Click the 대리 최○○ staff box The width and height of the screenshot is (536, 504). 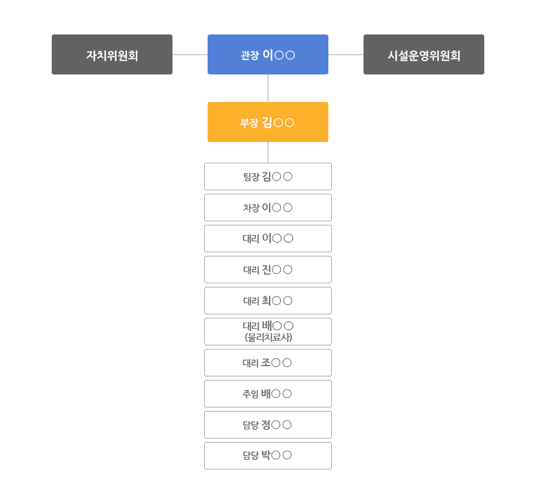pos(268,301)
